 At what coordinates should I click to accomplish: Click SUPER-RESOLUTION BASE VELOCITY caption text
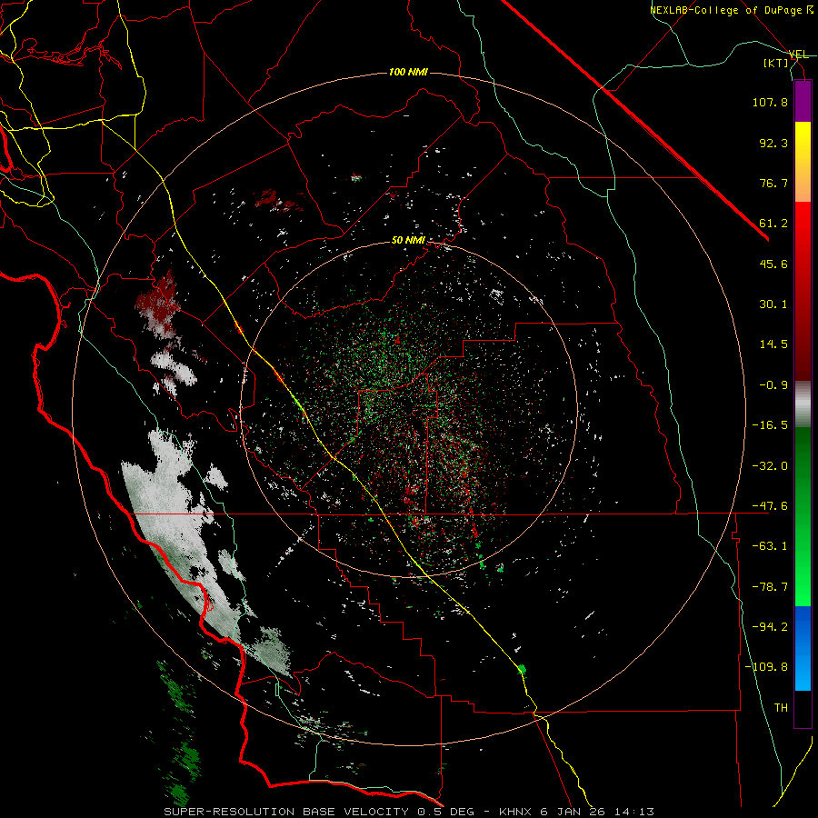pyautogui.click(x=286, y=812)
